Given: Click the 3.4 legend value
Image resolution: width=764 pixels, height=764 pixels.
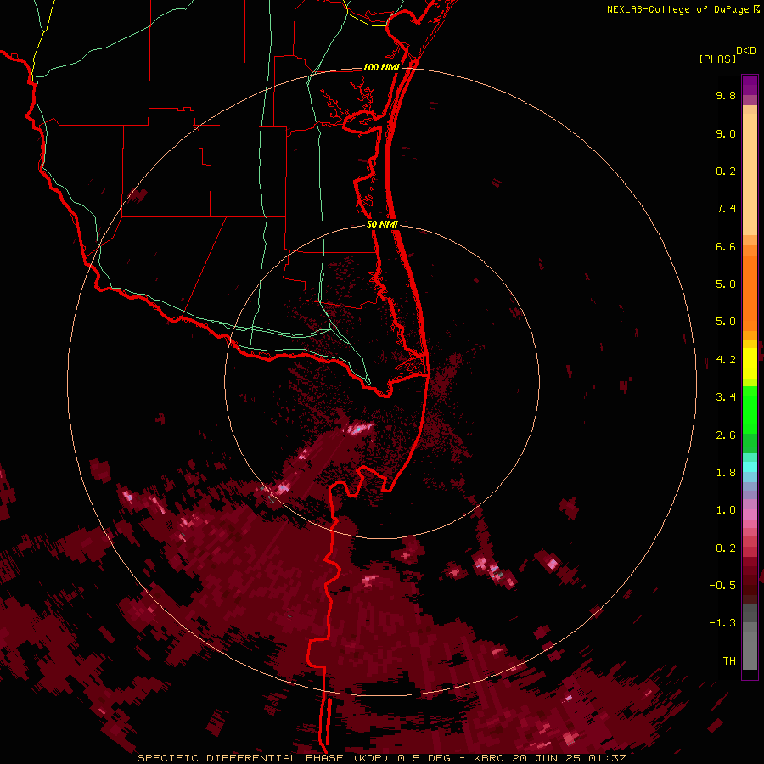Looking at the screenshot, I should click(x=726, y=397).
